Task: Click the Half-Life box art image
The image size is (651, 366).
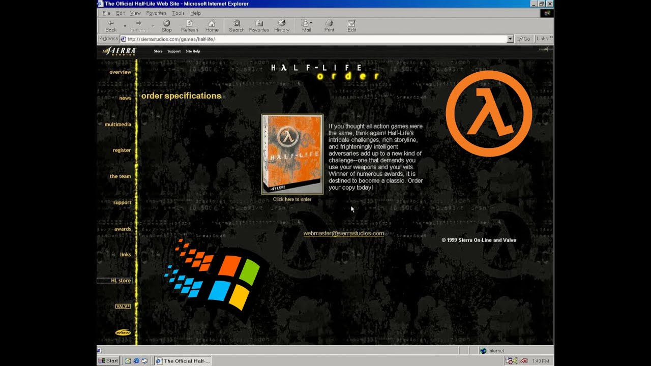Action: pos(292,154)
